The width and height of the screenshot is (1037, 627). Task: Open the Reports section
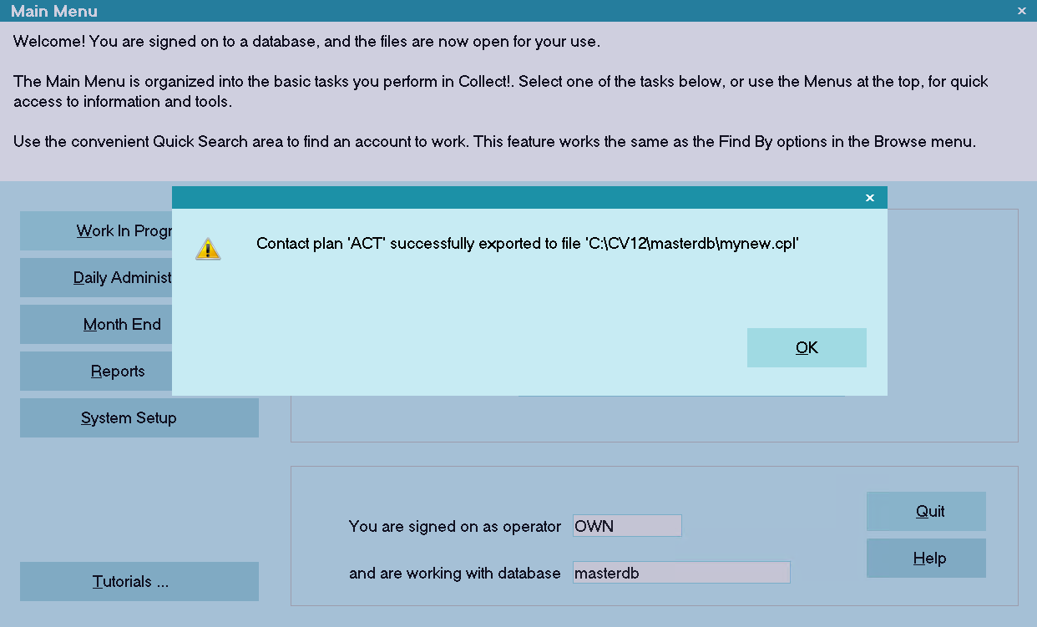(96, 372)
